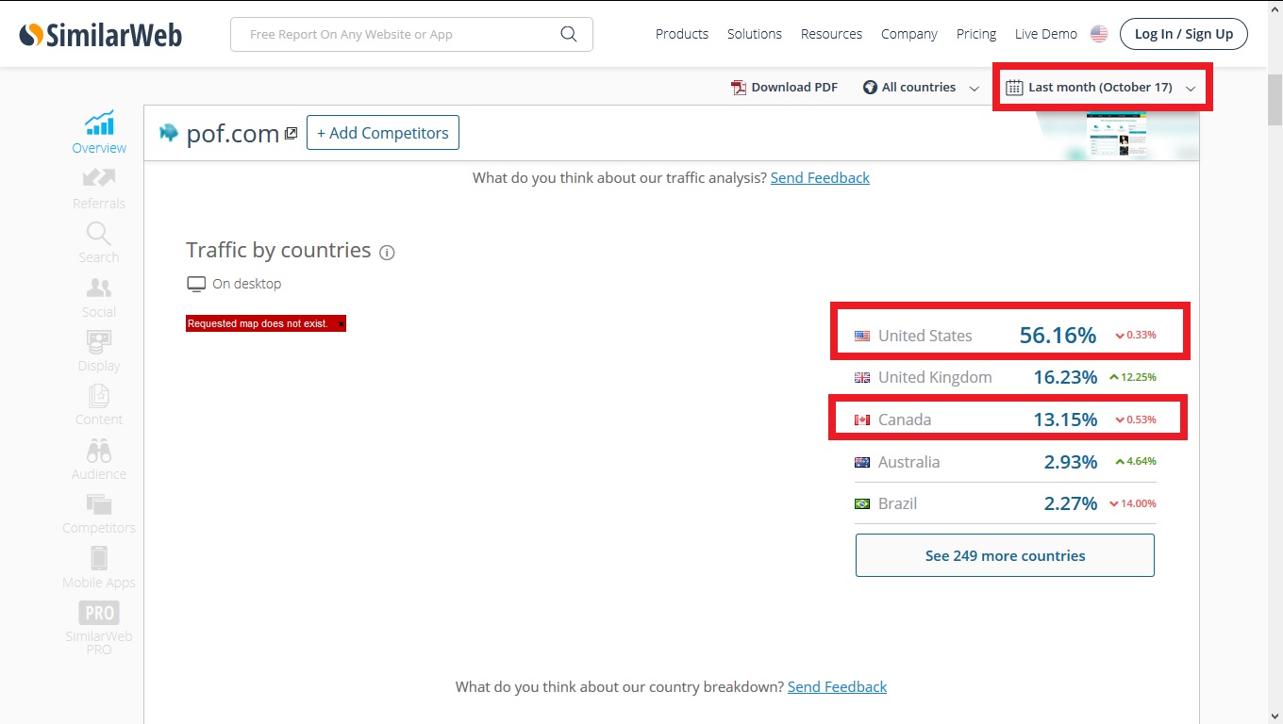Open the Products menu

point(682,34)
